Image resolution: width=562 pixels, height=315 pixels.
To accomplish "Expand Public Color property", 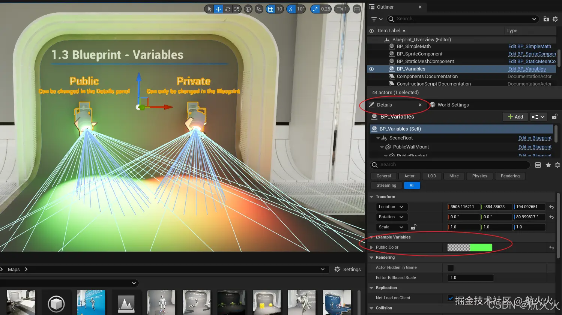I will coord(372,247).
